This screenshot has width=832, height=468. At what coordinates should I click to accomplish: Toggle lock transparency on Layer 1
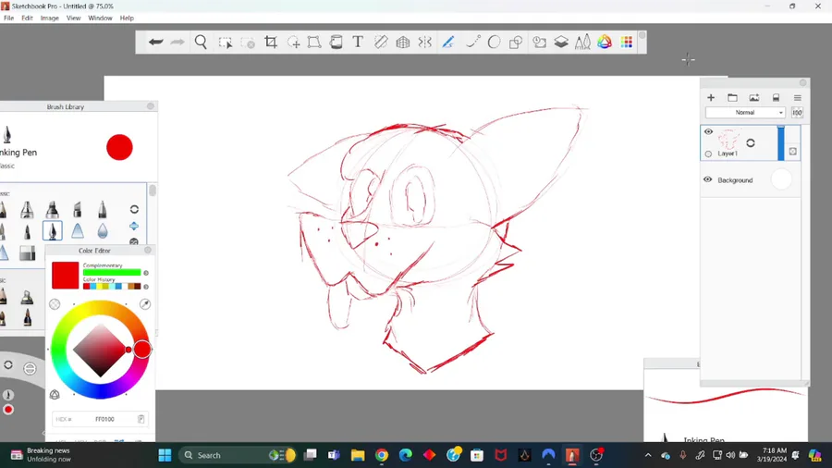tap(793, 152)
